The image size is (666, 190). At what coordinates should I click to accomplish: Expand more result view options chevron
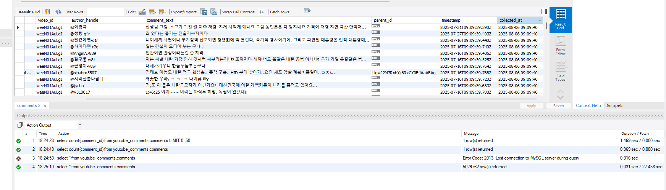click(x=560, y=97)
